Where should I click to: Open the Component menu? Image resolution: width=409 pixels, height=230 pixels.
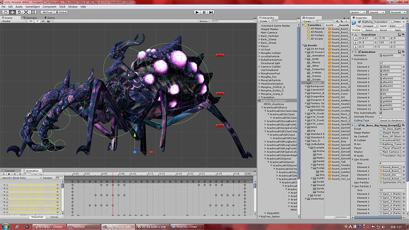click(49, 7)
